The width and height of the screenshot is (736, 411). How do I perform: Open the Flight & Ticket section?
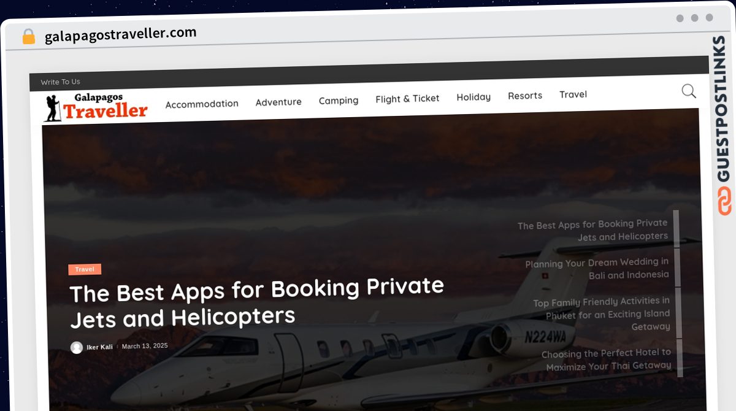(407, 98)
